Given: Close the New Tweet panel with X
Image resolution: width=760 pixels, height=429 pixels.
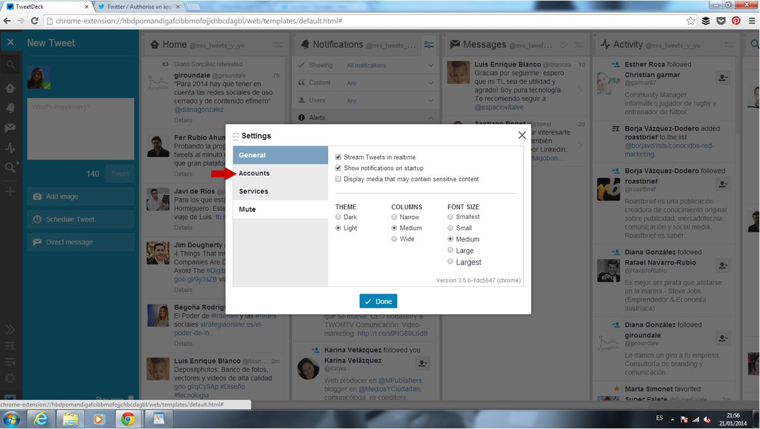Looking at the screenshot, I should coord(11,43).
